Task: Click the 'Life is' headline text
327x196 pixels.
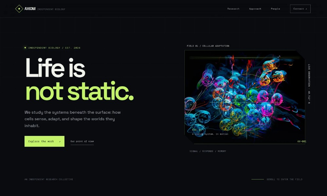Action: point(55,68)
